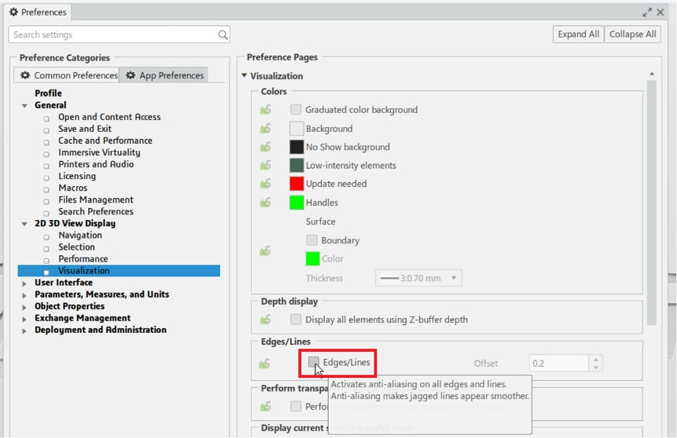Open the Thickness 0.70 mm dropdown
677x438 pixels.
(x=418, y=278)
